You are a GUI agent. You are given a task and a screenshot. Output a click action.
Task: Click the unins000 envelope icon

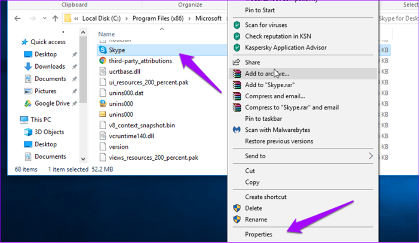pos(103,114)
